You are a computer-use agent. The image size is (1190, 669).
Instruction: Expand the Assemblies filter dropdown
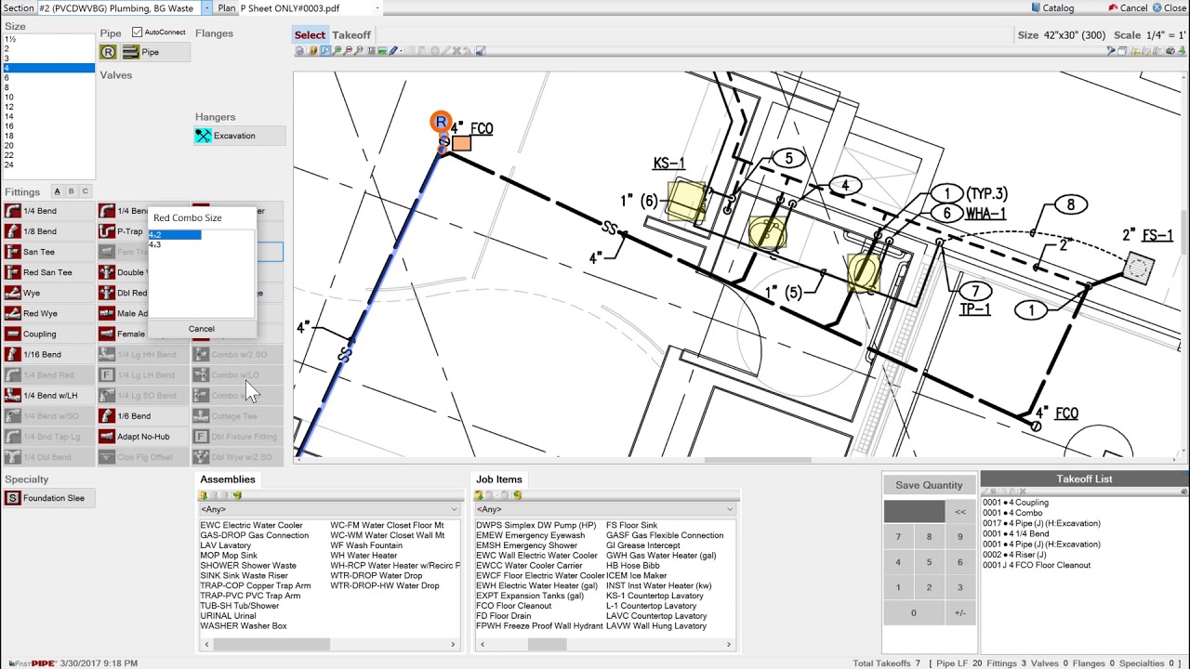pos(454,509)
